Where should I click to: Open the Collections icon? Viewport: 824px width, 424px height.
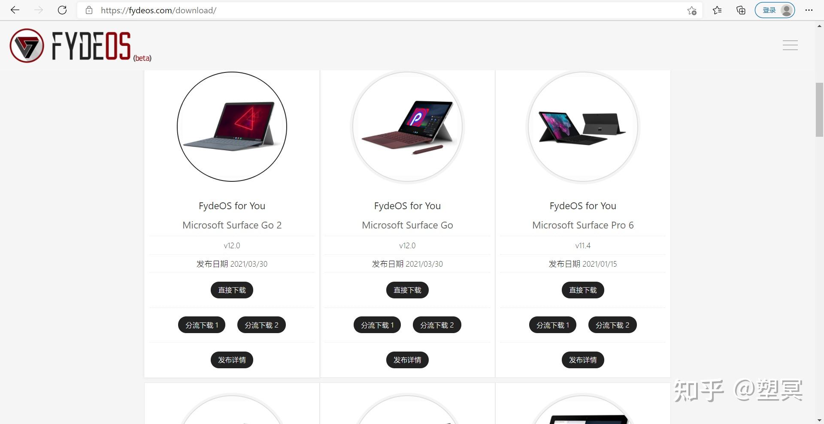coord(741,10)
